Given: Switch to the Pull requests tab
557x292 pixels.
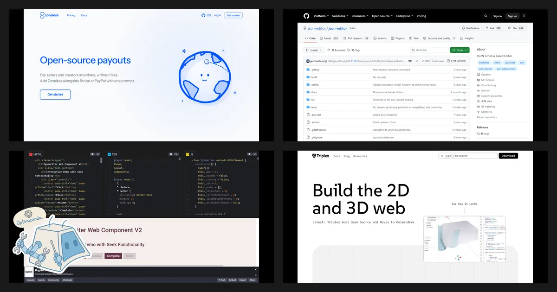Looking at the screenshot, I should coord(356,38).
